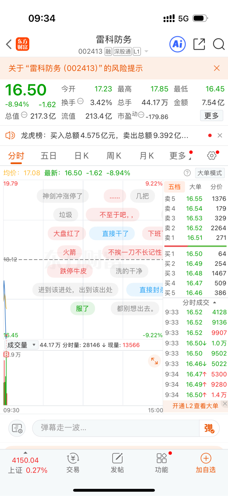
Task: Select 卖5 price 16.55 row
Action: click(x=195, y=199)
